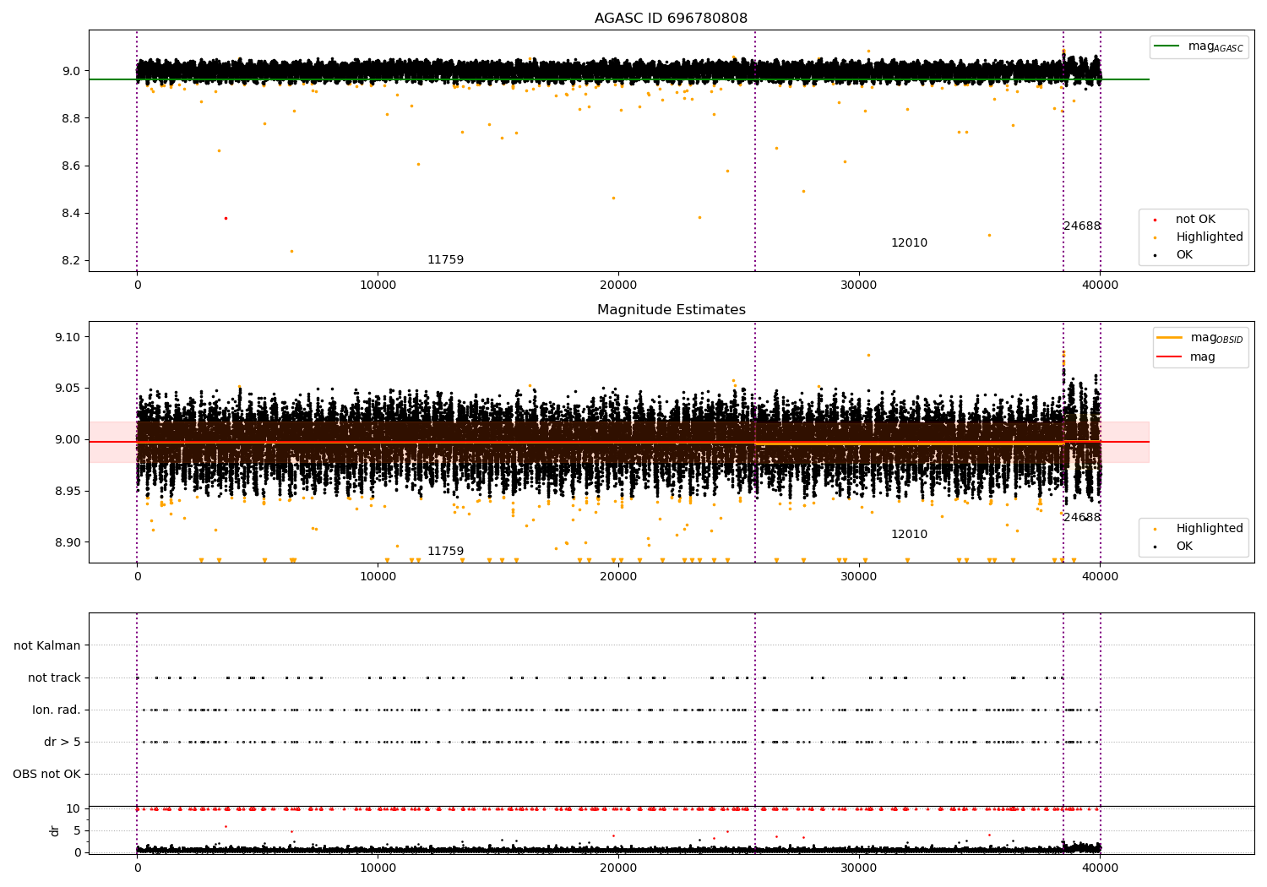
Task: Click the "Magnitude Estimates" plot title
Action: coord(671,310)
